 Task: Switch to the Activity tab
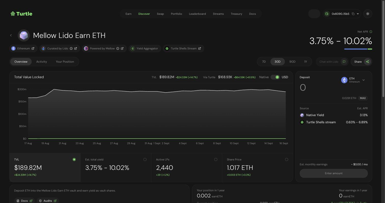(42, 62)
